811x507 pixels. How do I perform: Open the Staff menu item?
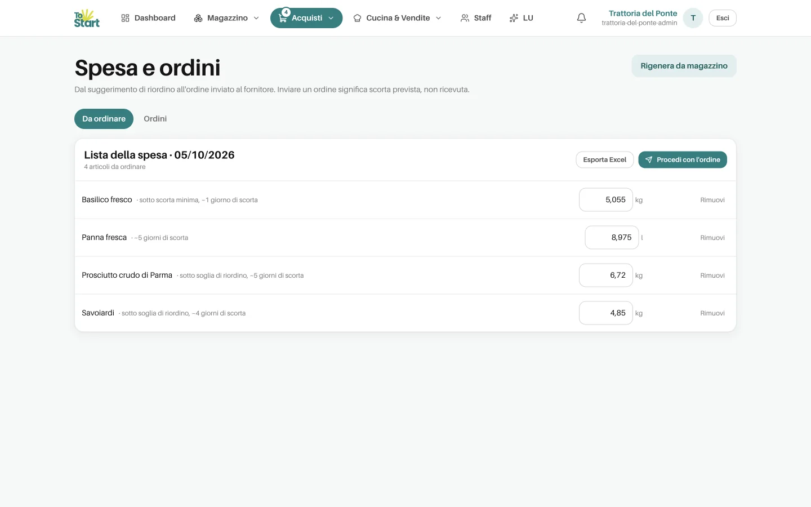(476, 18)
